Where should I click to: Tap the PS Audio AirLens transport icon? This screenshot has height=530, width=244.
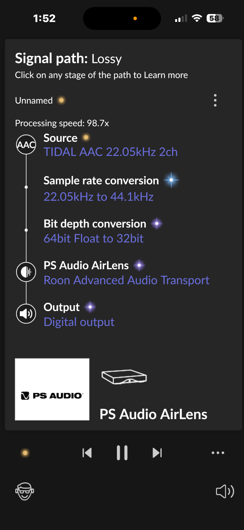[26, 272]
